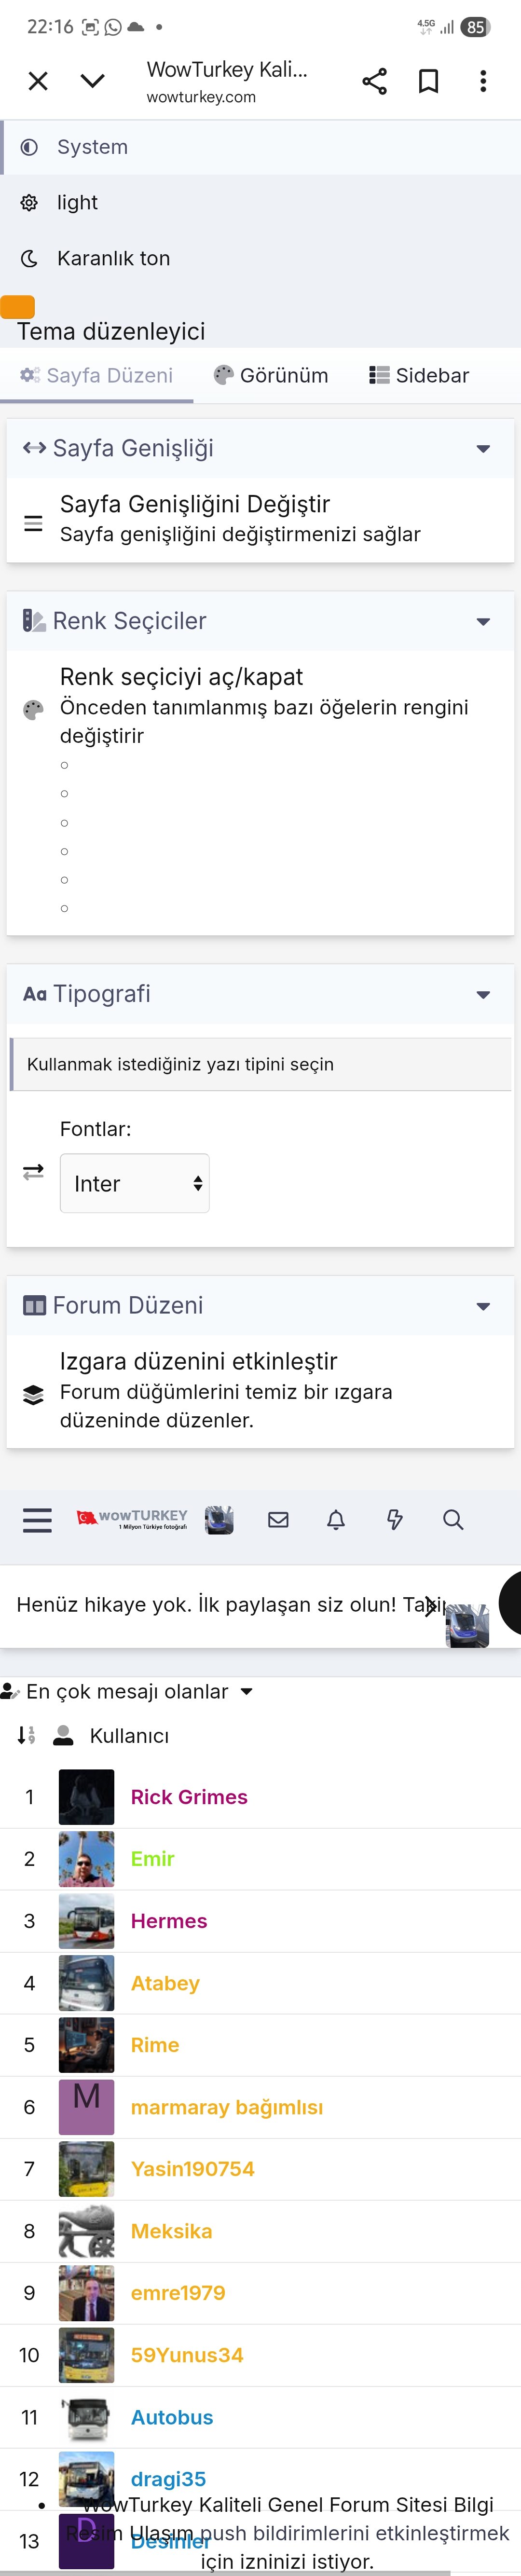Tap the share icon in browser bar
The height and width of the screenshot is (2576, 521).
pyautogui.click(x=374, y=81)
